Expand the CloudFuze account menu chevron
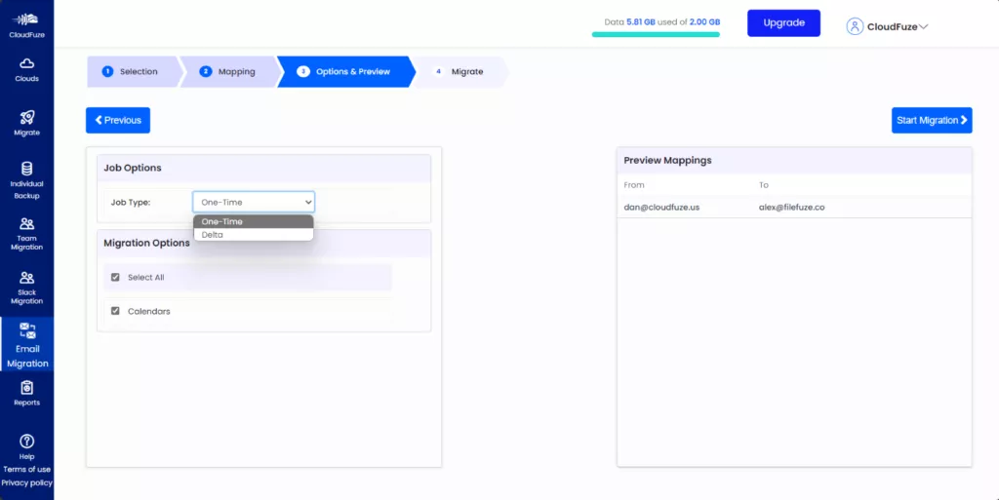The image size is (999, 500). tap(923, 26)
